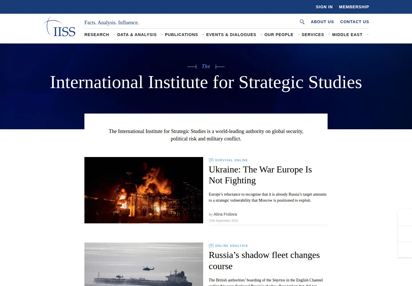Screen dimensions: 412x286
Task: Click the tanker and helicopters thumbnail
Action: point(144,264)
